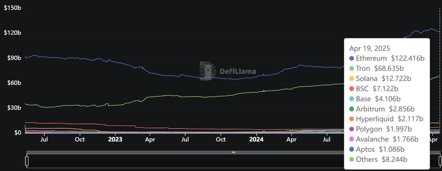The width and height of the screenshot is (442, 171).
Task: Click the Others $8.244b entry
Action: tap(378, 160)
